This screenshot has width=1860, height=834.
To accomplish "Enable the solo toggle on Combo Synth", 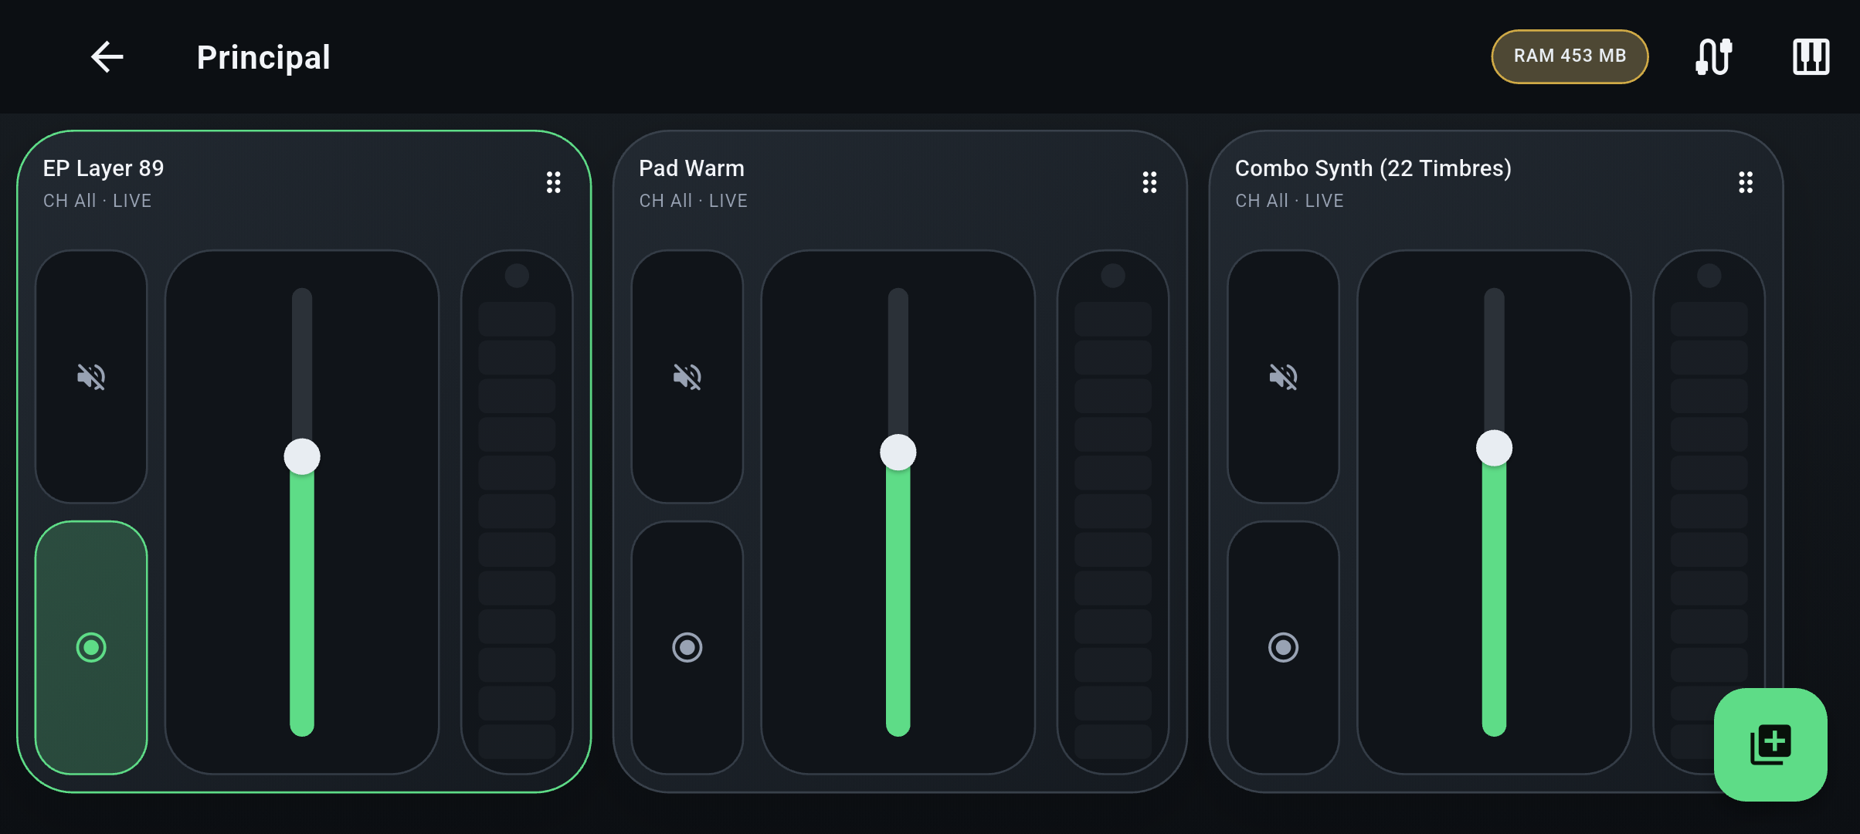I will pyautogui.click(x=1283, y=647).
